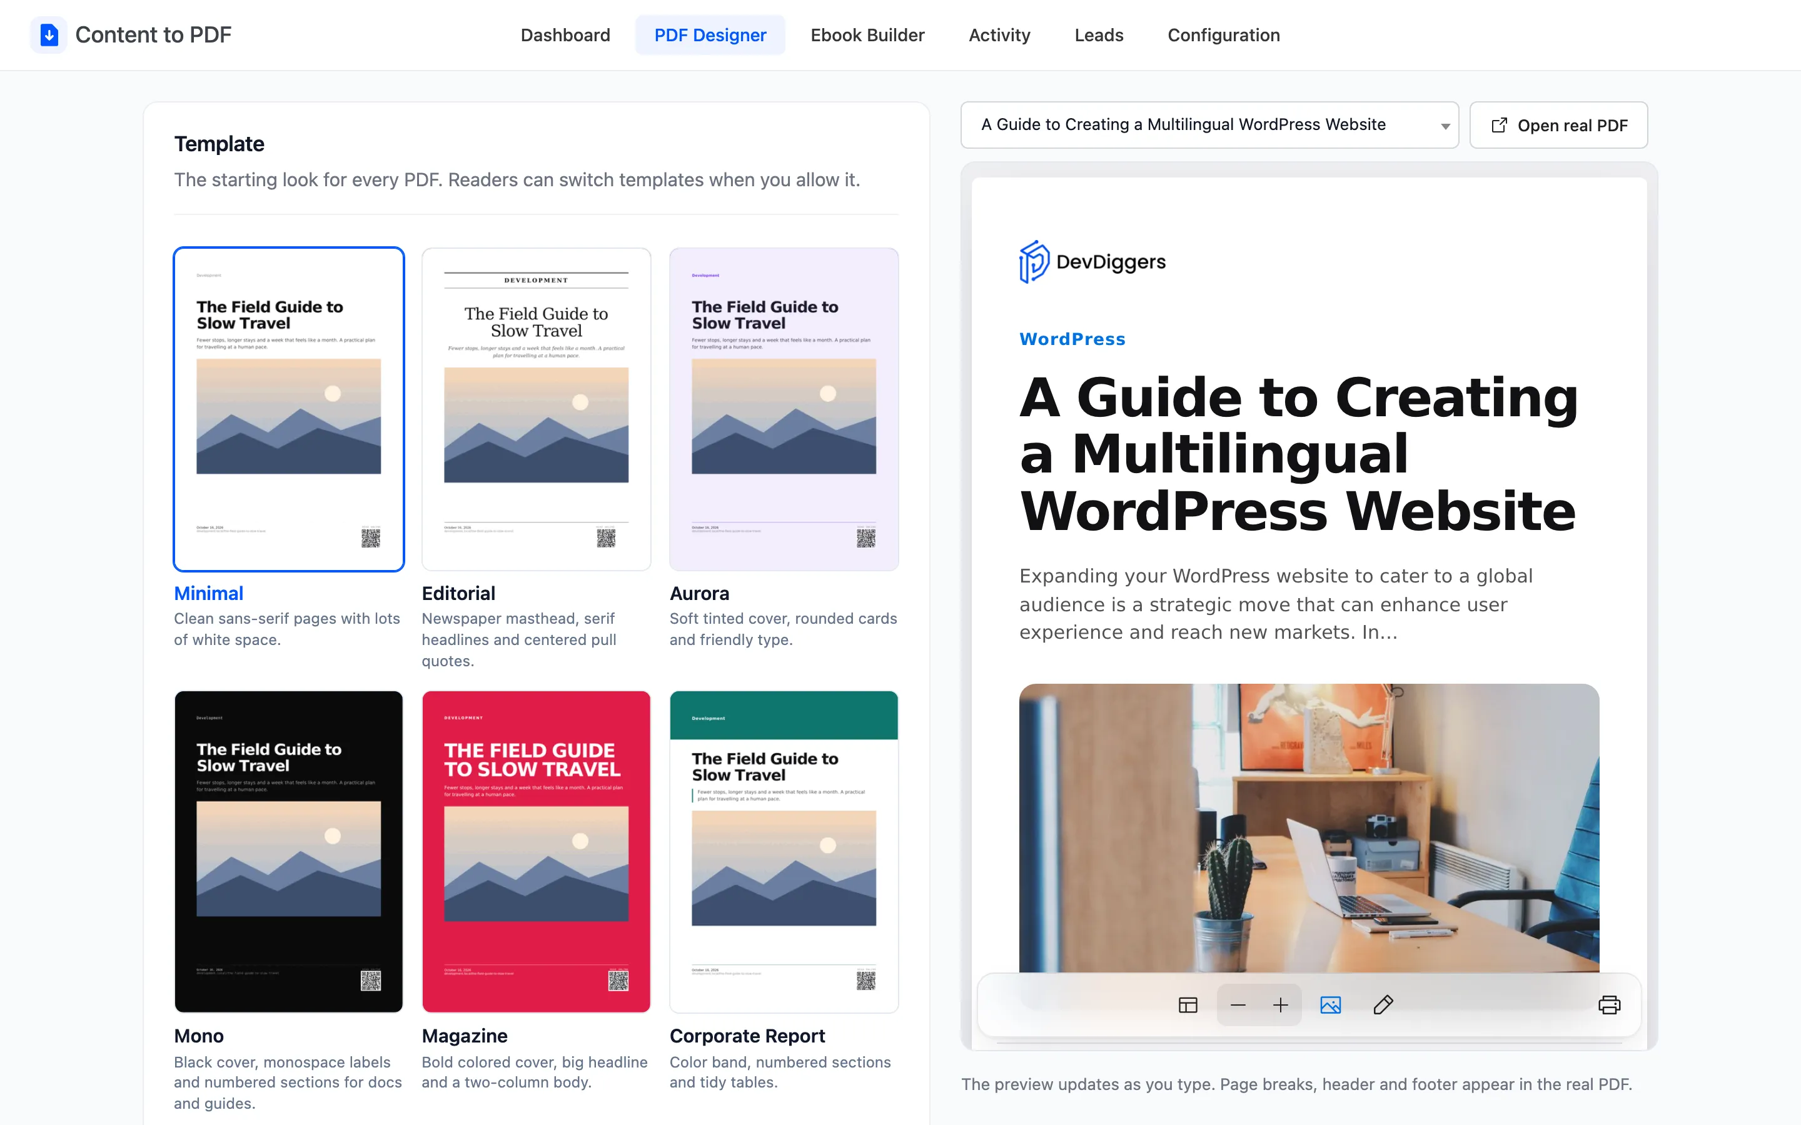The width and height of the screenshot is (1801, 1125).
Task: Click the preview excerpt paragraph
Action: [x=1276, y=604]
